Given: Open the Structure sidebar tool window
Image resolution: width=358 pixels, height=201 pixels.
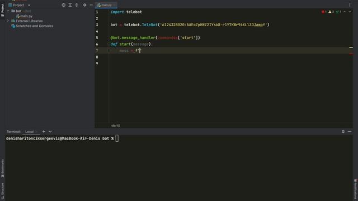Looking at the screenshot, I should click(x=2, y=190).
